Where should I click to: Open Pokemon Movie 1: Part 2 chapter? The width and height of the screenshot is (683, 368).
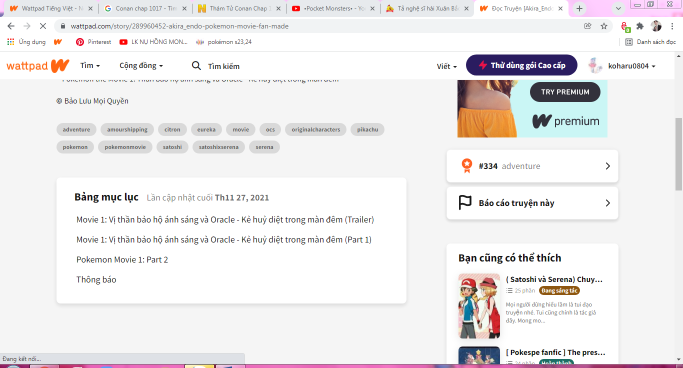click(122, 259)
